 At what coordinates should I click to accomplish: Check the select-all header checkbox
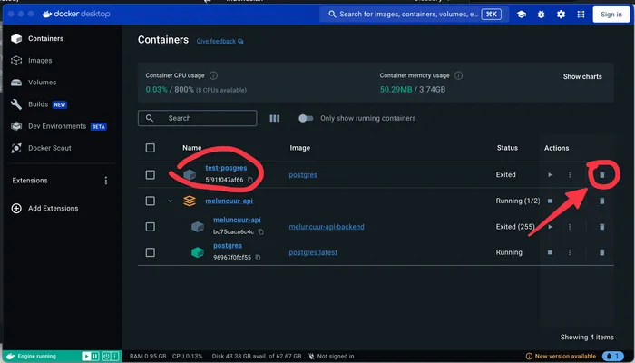(x=151, y=148)
